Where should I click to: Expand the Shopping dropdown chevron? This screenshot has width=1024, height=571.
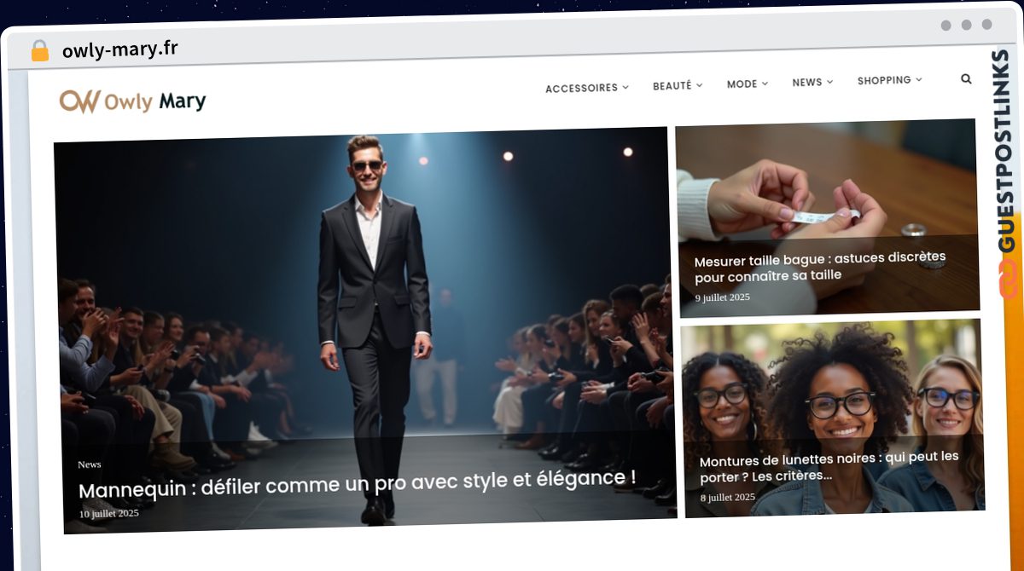tap(919, 80)
